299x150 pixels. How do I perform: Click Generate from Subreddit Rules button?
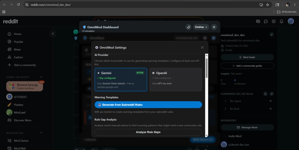pyautogui.click(x=148, y=105)
